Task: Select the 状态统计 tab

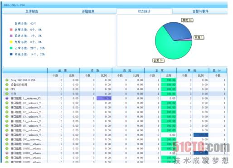Action: tap(144, 11)
